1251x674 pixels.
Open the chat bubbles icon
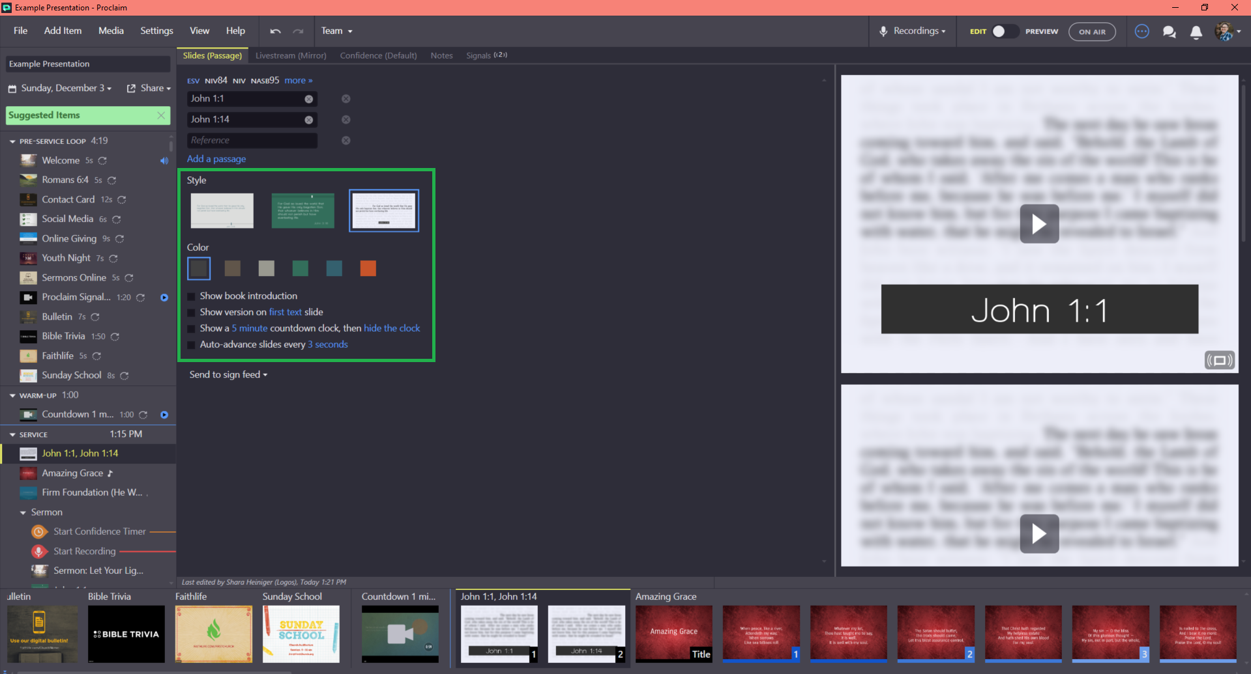(x=1169, y=32)
